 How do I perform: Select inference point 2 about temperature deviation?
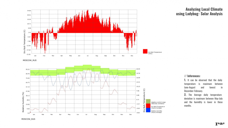[x=203, y=100]
